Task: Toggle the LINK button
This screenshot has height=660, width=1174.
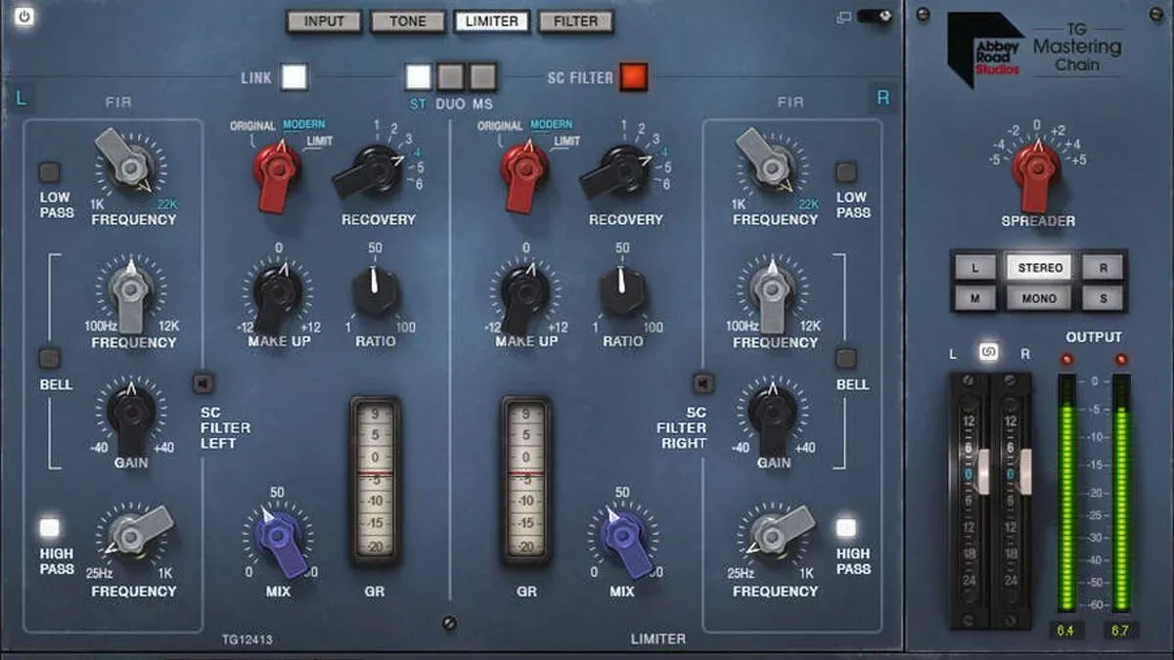Action: 293,77
